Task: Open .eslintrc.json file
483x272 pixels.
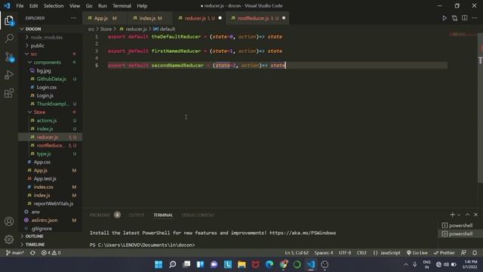Action: coord(44,220)
